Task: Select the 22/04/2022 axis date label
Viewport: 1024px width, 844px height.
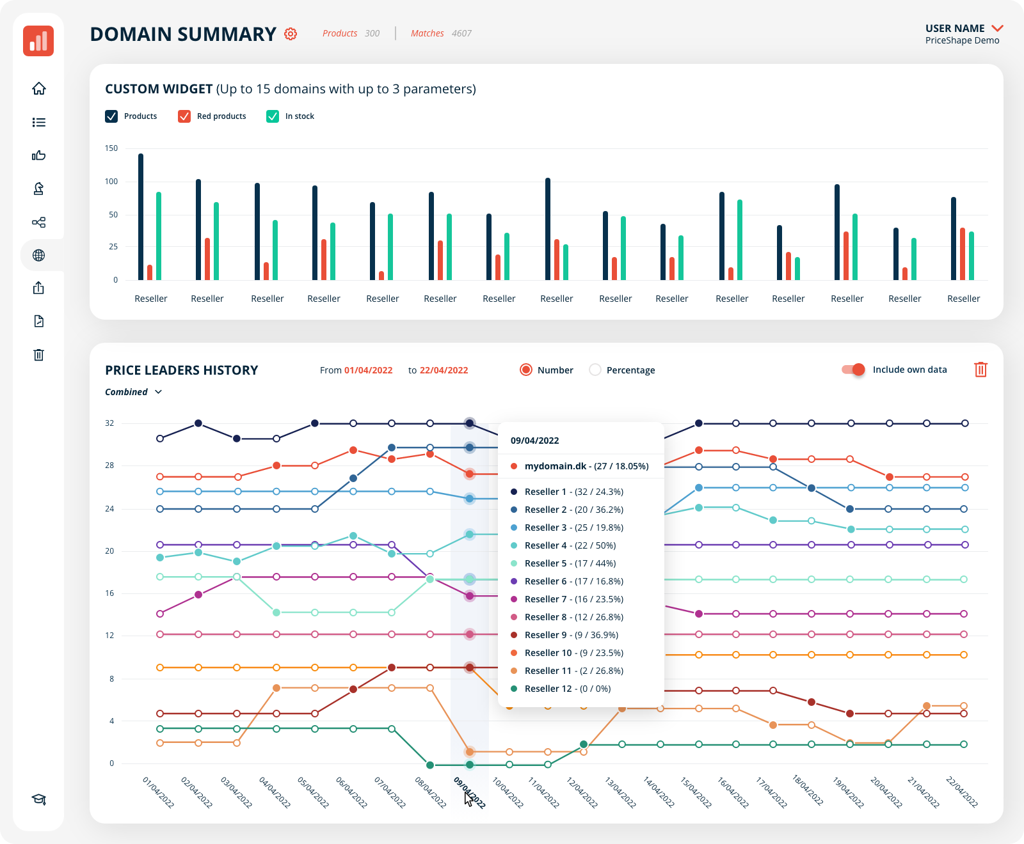Action: (962, 793)
